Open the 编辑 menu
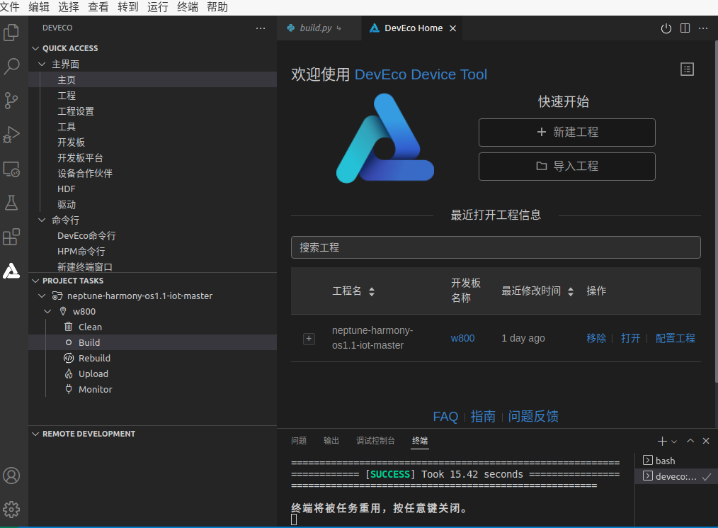 [38, 7]
